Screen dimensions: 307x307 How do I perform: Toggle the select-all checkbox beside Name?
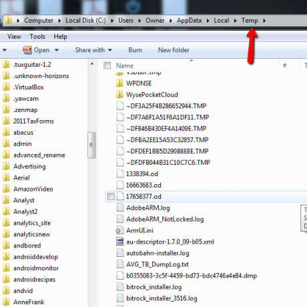coord(107,65)
